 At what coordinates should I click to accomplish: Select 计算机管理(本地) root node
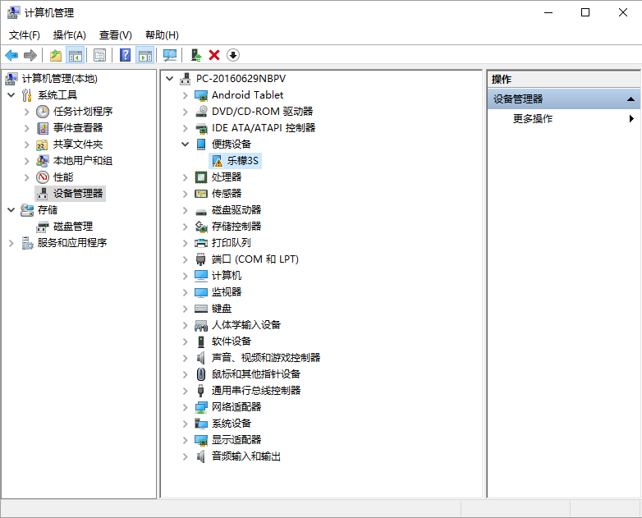click(x=59, y=79)
